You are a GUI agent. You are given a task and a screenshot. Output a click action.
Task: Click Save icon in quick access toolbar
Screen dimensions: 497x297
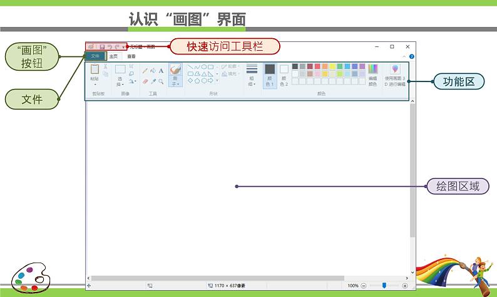click(x=102, y=46)
